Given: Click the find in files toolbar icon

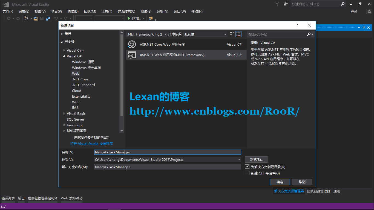Looking at the screenshot, I should point(151,19).
